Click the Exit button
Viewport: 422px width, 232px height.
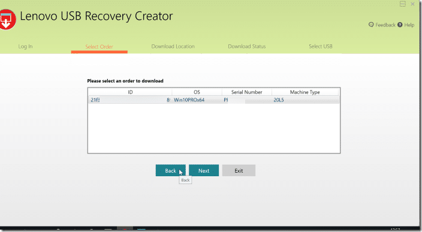pyautogui.click(x=239, y=171)
